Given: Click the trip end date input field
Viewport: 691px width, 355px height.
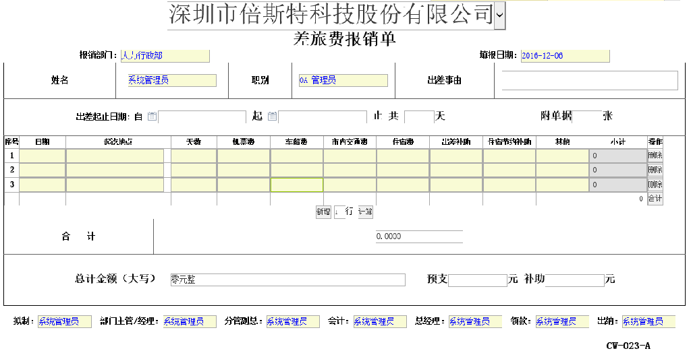Looking at the screenshot, I should 323,117.
